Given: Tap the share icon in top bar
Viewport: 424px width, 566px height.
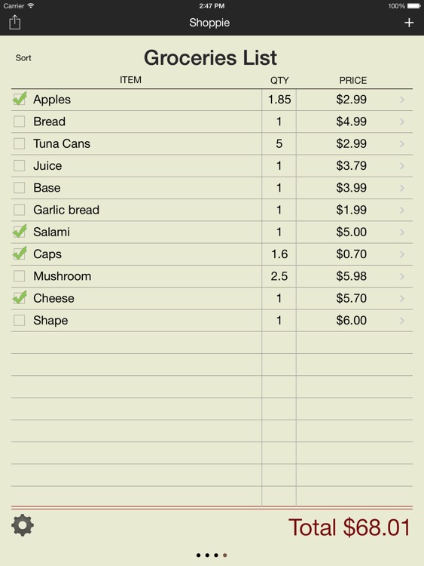Looking at the screenshot, I should (15, 23).
